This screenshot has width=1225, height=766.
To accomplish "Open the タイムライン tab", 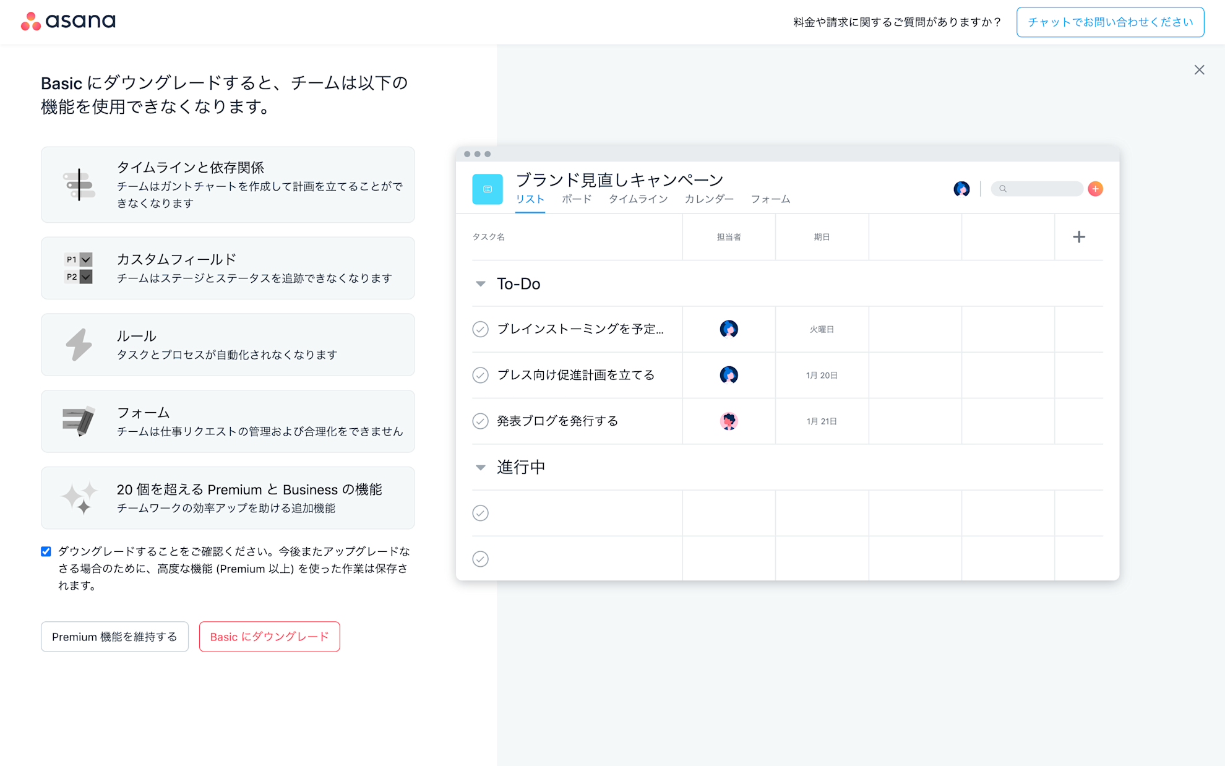I will click(x=638, y=199).
